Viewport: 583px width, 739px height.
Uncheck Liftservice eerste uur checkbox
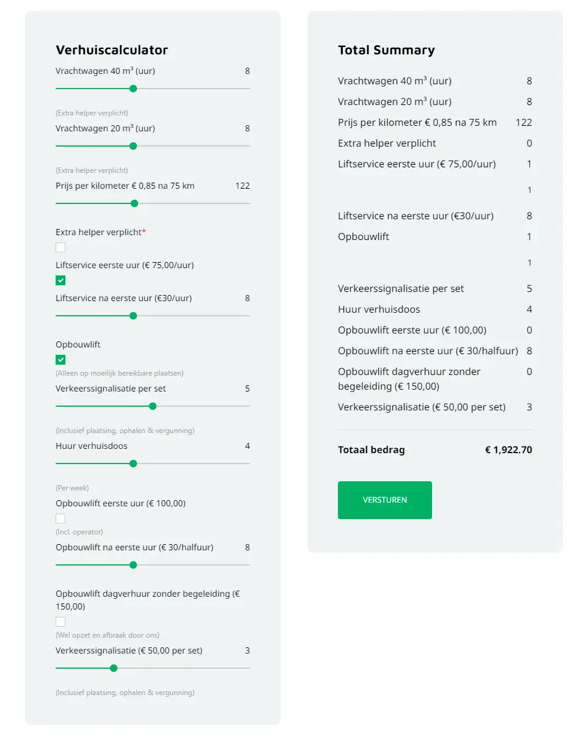point(61,280)
